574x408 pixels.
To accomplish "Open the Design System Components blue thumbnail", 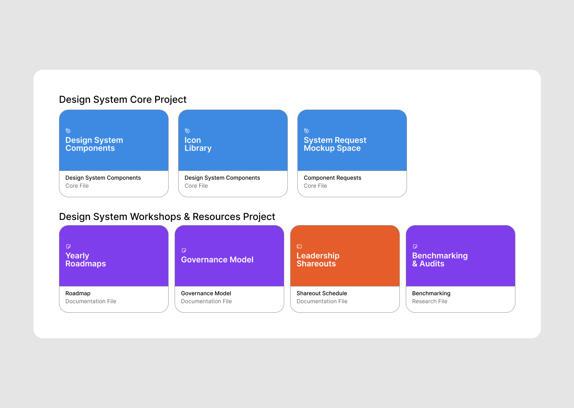I will (114, 140).
